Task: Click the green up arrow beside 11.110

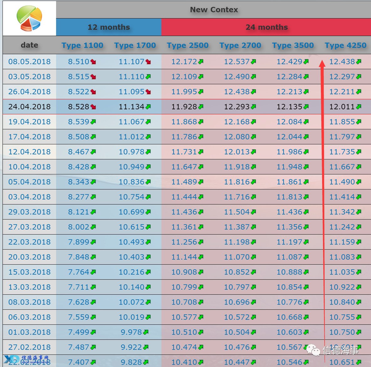Action: [x=148, y=77]
